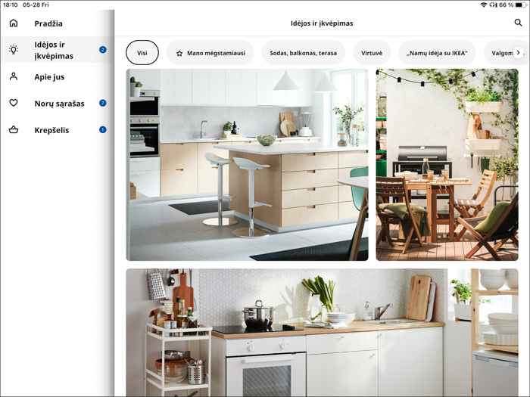Tap the Krepšelis badge count

(103, 129)
